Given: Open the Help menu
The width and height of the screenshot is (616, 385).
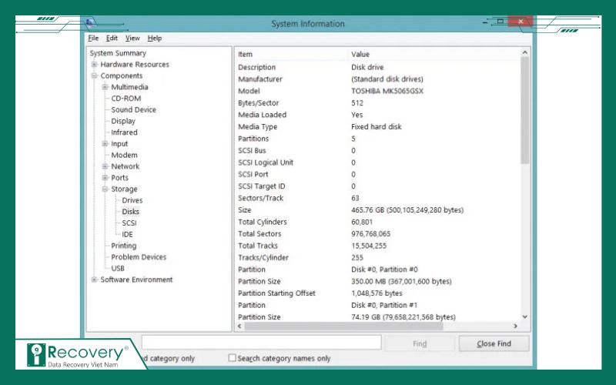Looking at the screenshot, I should click(x=155, y=38).
